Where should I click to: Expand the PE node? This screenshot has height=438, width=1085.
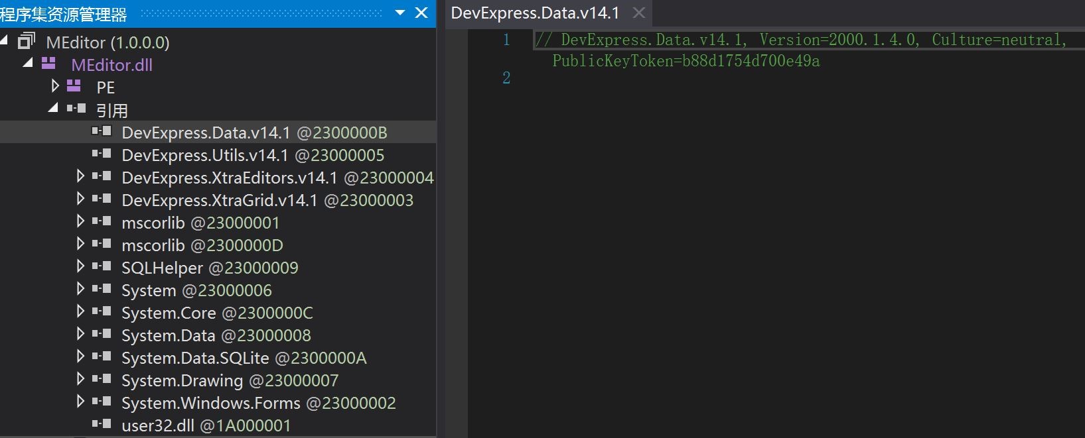[x=55, y=85]
